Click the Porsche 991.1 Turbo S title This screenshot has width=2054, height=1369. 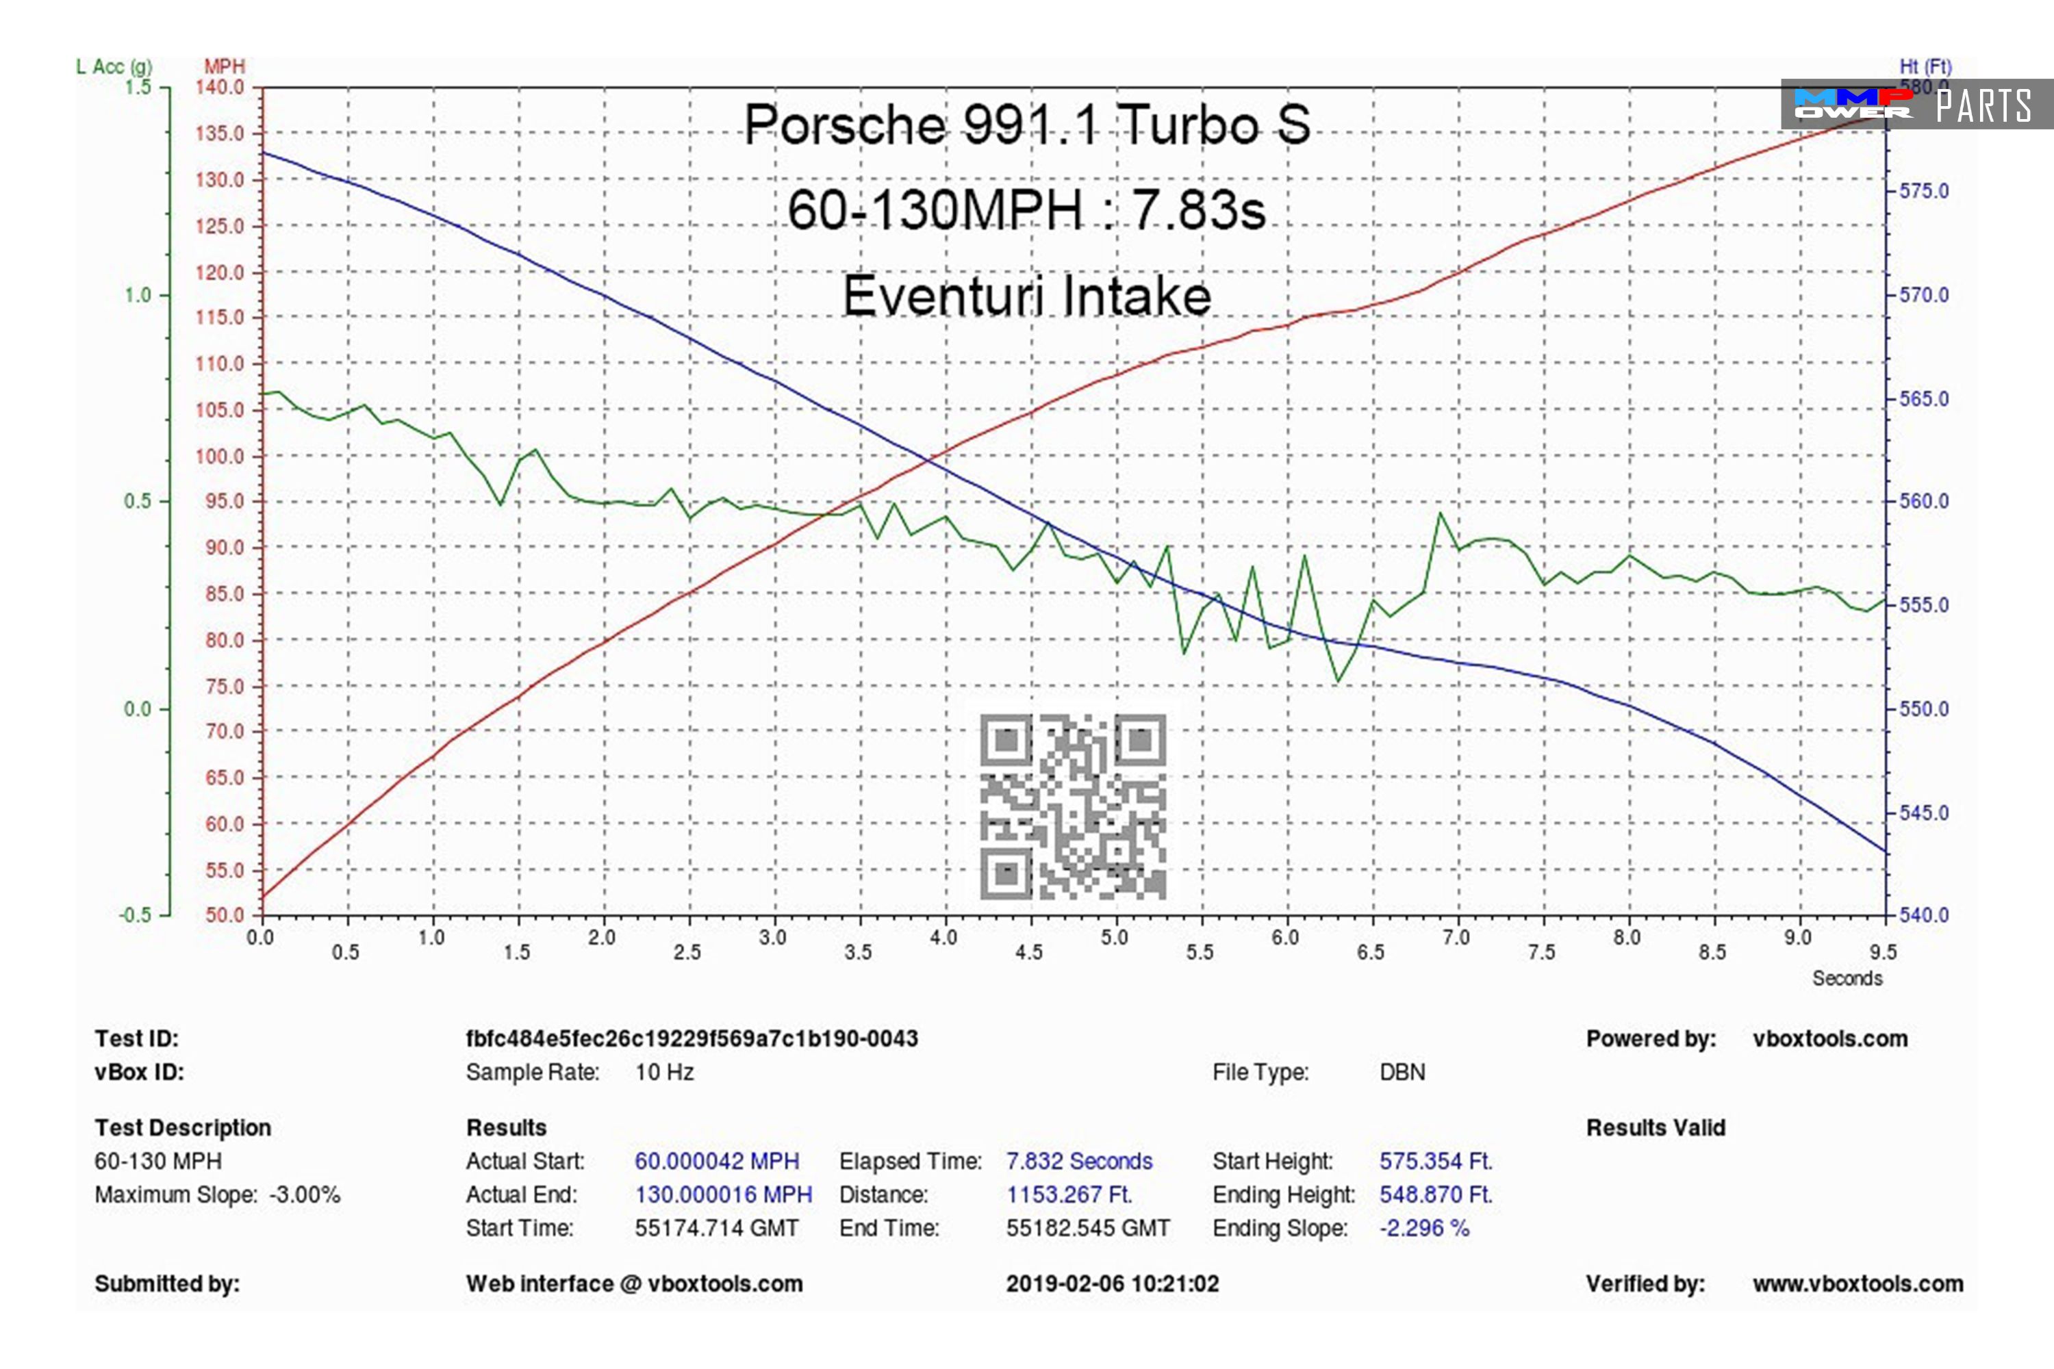(1026, 124)
